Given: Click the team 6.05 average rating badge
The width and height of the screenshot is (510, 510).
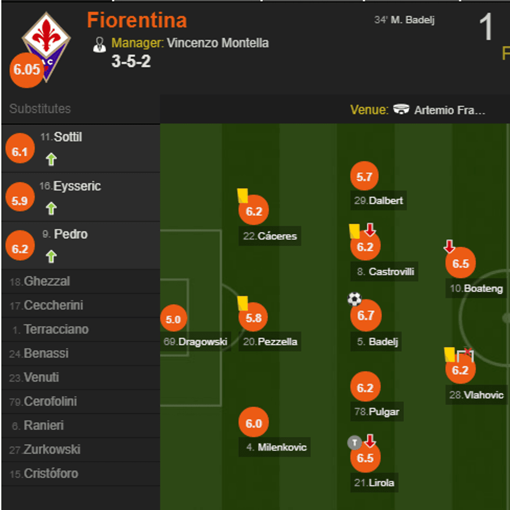Looking at the screenshot, I should 27,70.
